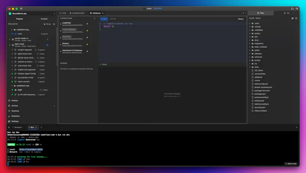The width and height of the screenshot is (306, 173).
Task: Collapse the codefleet-web project folder
Action: (12, 86)
